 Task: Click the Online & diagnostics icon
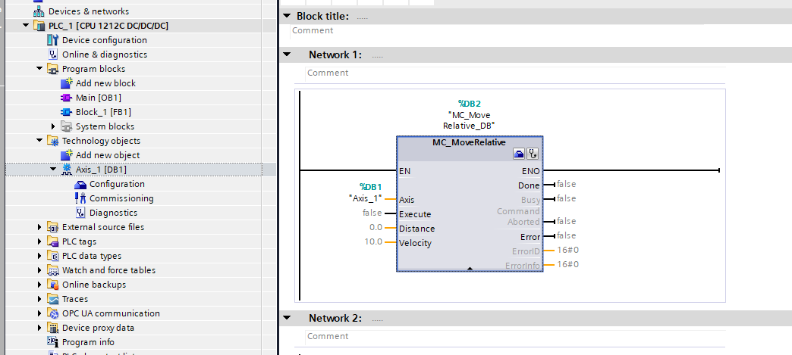[52, 54]
